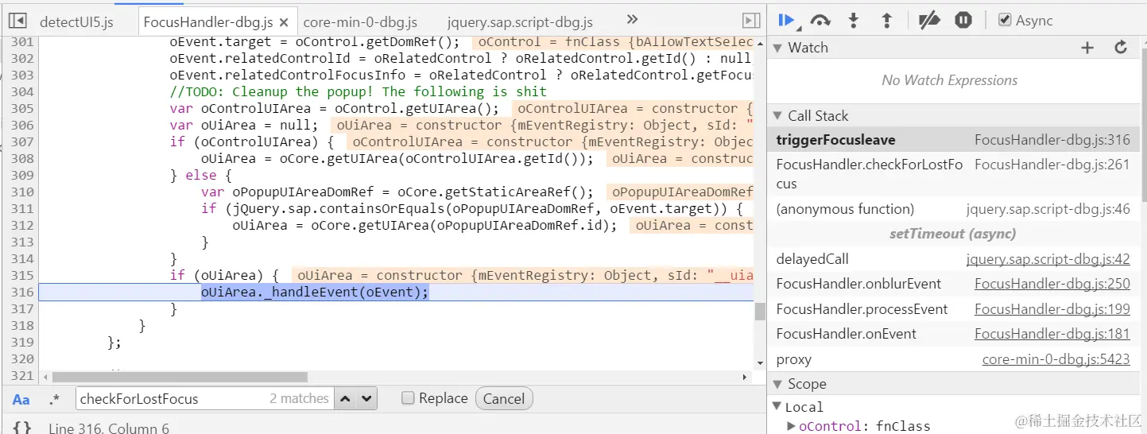Image resolution: width=1147 pixels, height=434 pixels.
Task: Open the jquery.sap.script-dbg.js tab
Action: [520, 22]
